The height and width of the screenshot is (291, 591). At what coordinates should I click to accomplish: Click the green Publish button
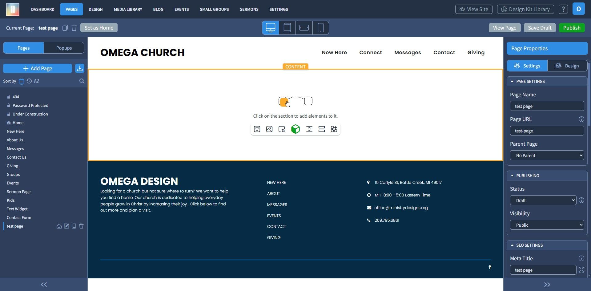tap(572, 28)
